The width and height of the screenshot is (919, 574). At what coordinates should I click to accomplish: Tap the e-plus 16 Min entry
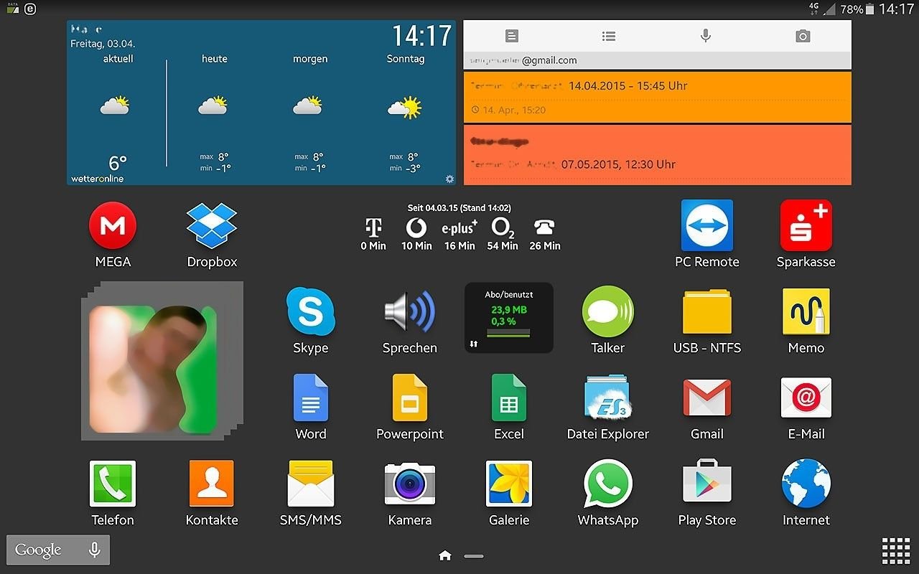tap(459, 235)
